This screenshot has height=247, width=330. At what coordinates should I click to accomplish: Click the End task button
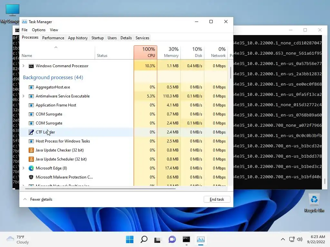click(x=217, y=199)
